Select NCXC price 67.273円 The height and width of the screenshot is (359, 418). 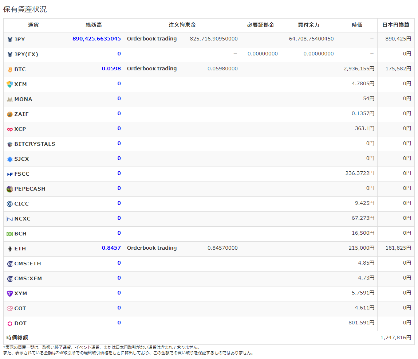tap(363, 218)
